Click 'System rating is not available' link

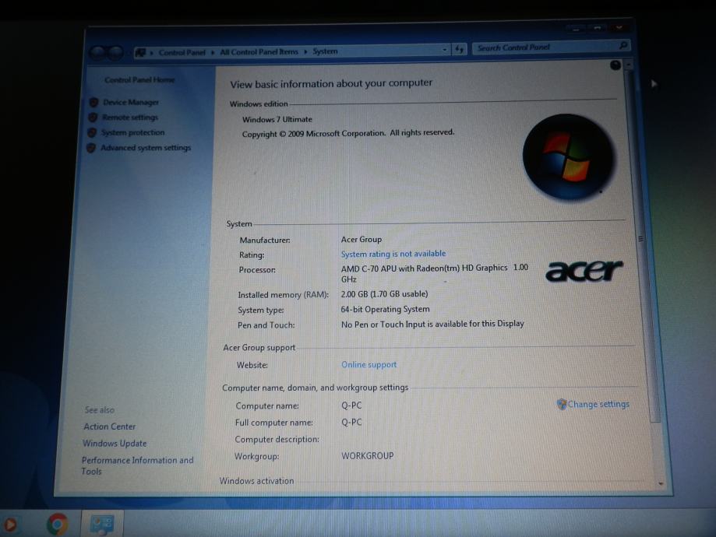point(393,254)
